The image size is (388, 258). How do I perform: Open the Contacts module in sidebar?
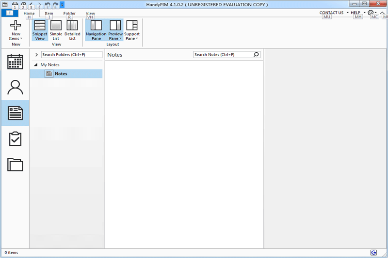click(x=15, y=88)
